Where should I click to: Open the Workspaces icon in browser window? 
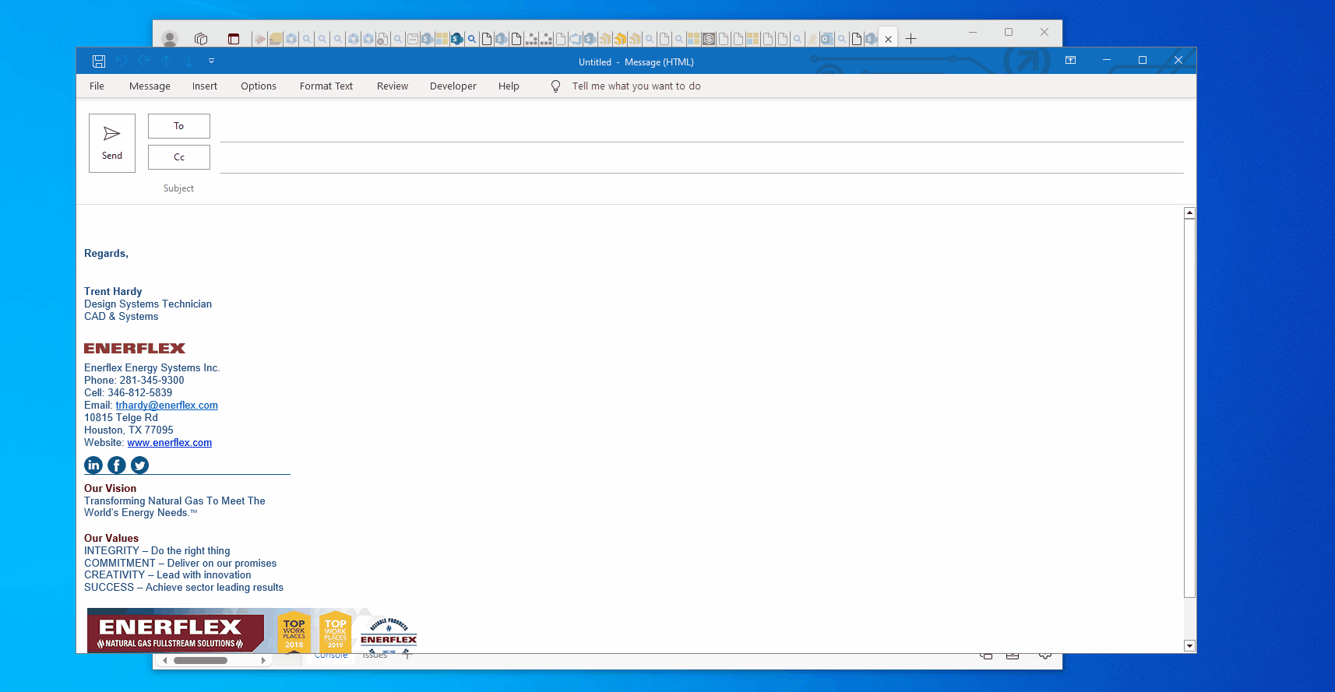(x=201, y=38)
